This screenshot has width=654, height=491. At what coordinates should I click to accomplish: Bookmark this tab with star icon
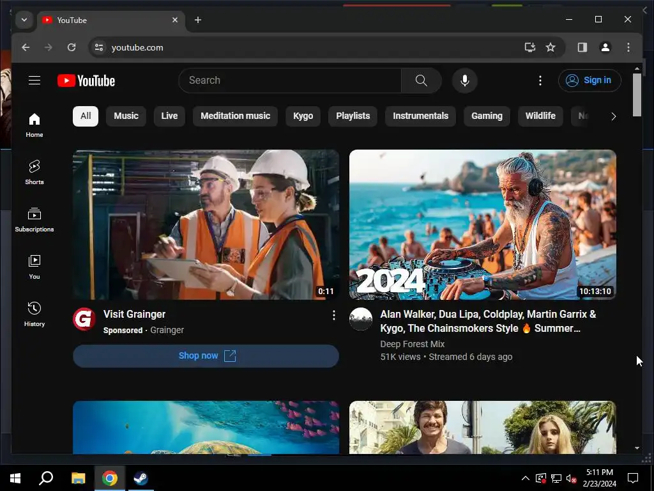pyautogui.click(x=551, y=47)
